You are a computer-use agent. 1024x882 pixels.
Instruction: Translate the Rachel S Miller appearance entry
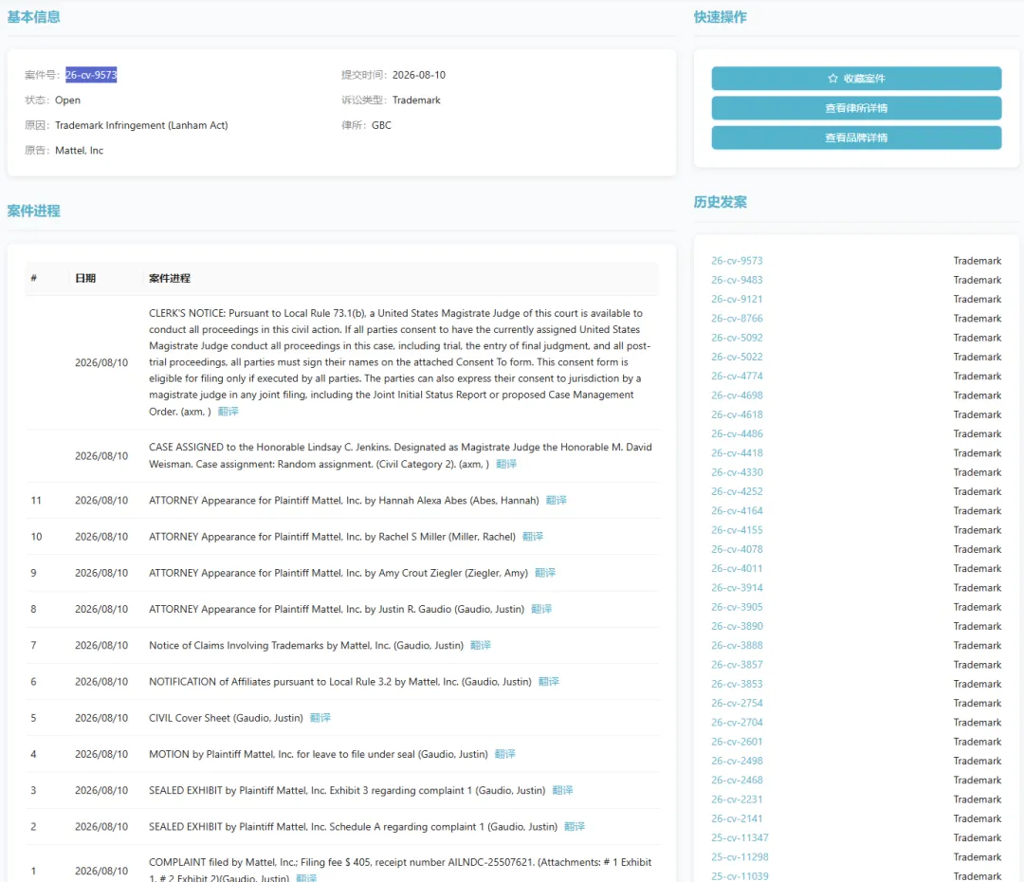(533, 537)
